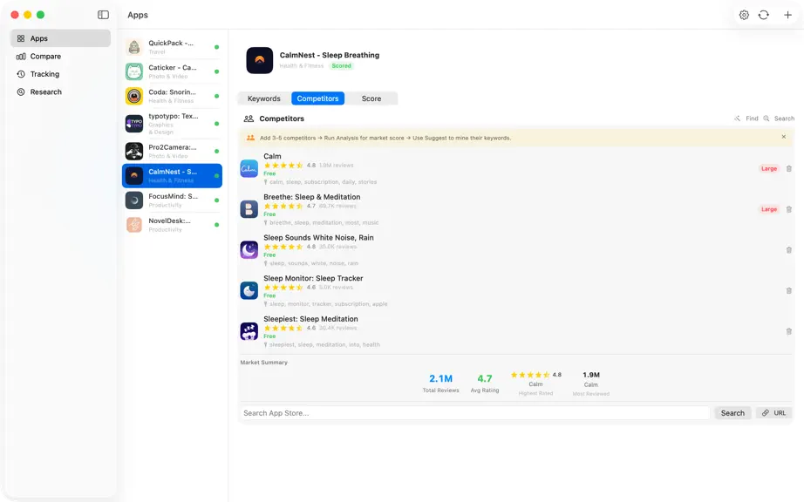Click Caticker cat icon thumbnail
The width and height of the screenshot is (804, 502).
tap(134, 71)
